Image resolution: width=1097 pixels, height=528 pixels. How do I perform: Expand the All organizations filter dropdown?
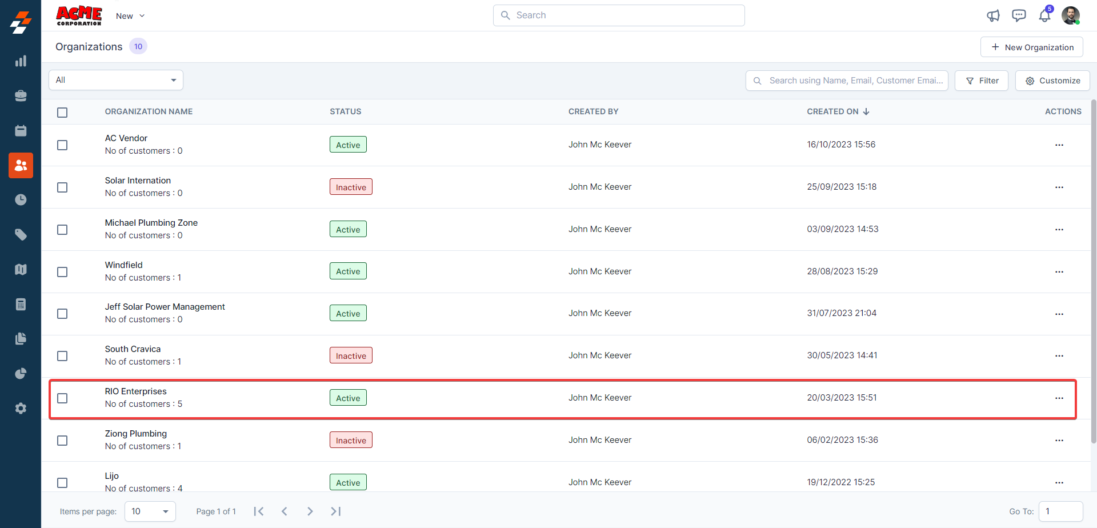[x=116, y=80]
